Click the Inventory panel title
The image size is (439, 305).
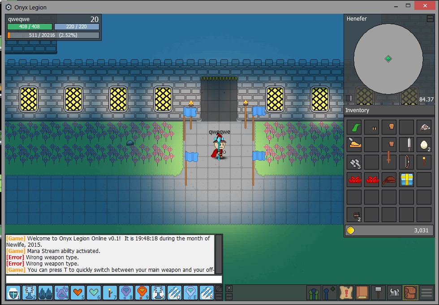[x=357, y=110]
